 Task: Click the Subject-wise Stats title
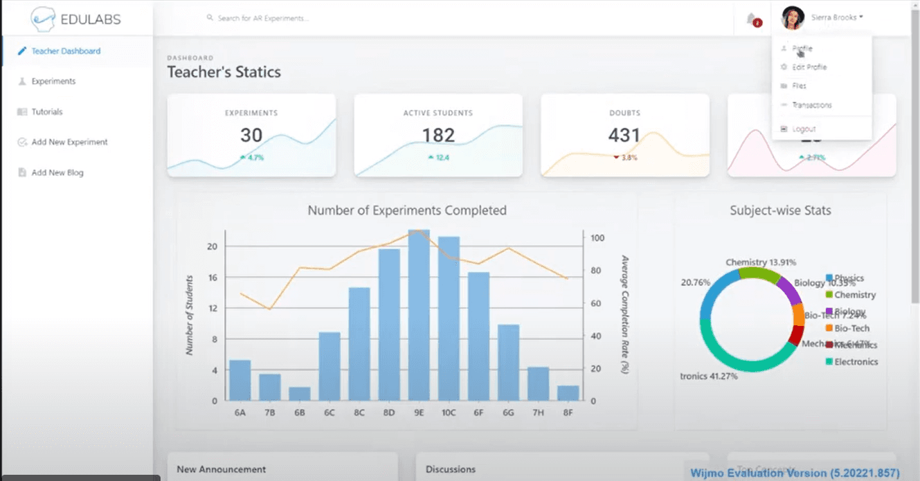click(780, 210)
